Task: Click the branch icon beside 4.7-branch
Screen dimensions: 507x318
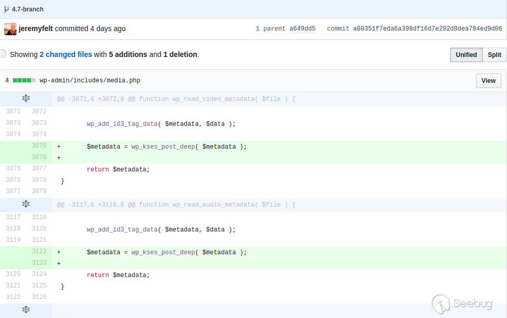Action: [x=7, y=9]
